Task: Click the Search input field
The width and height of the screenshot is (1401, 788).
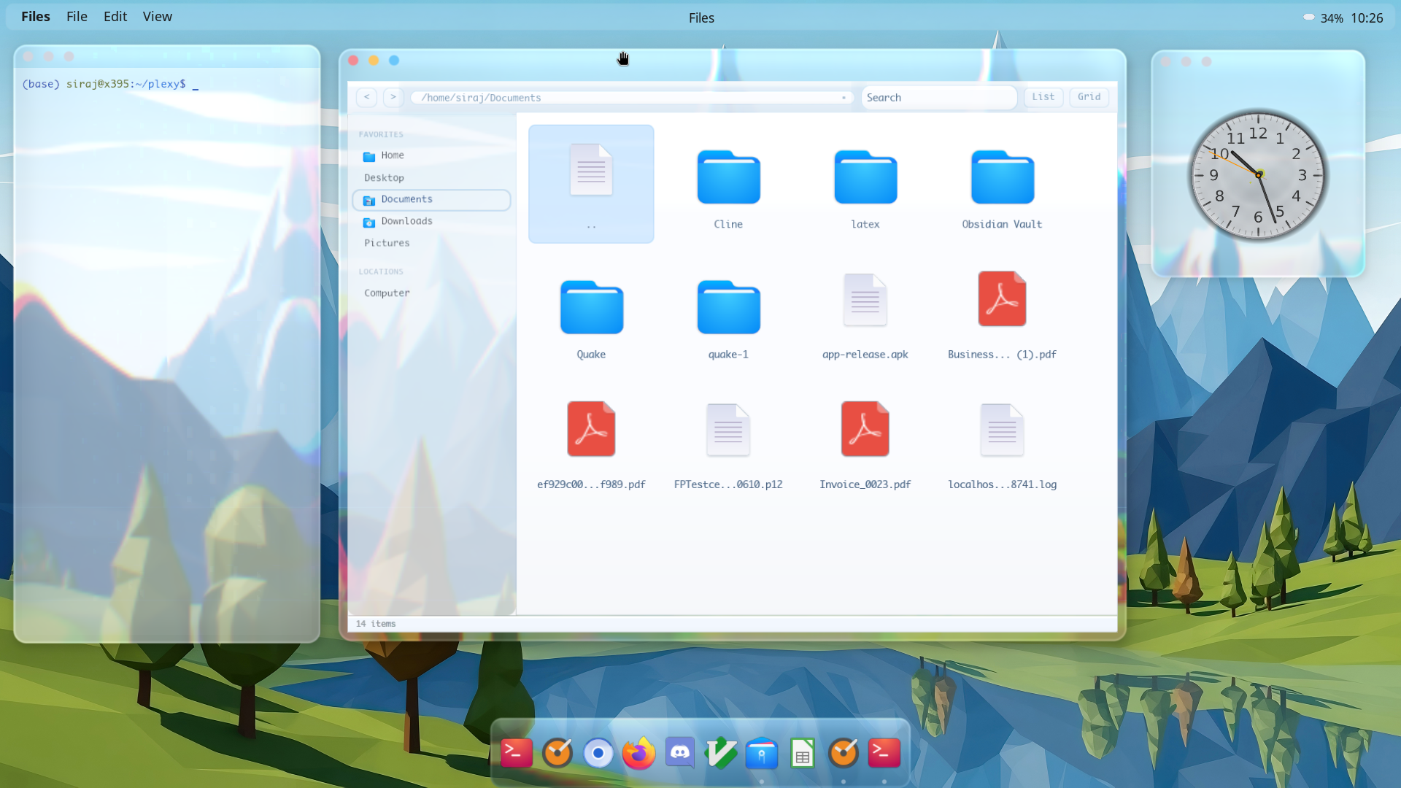Action: tap(938, 98)
